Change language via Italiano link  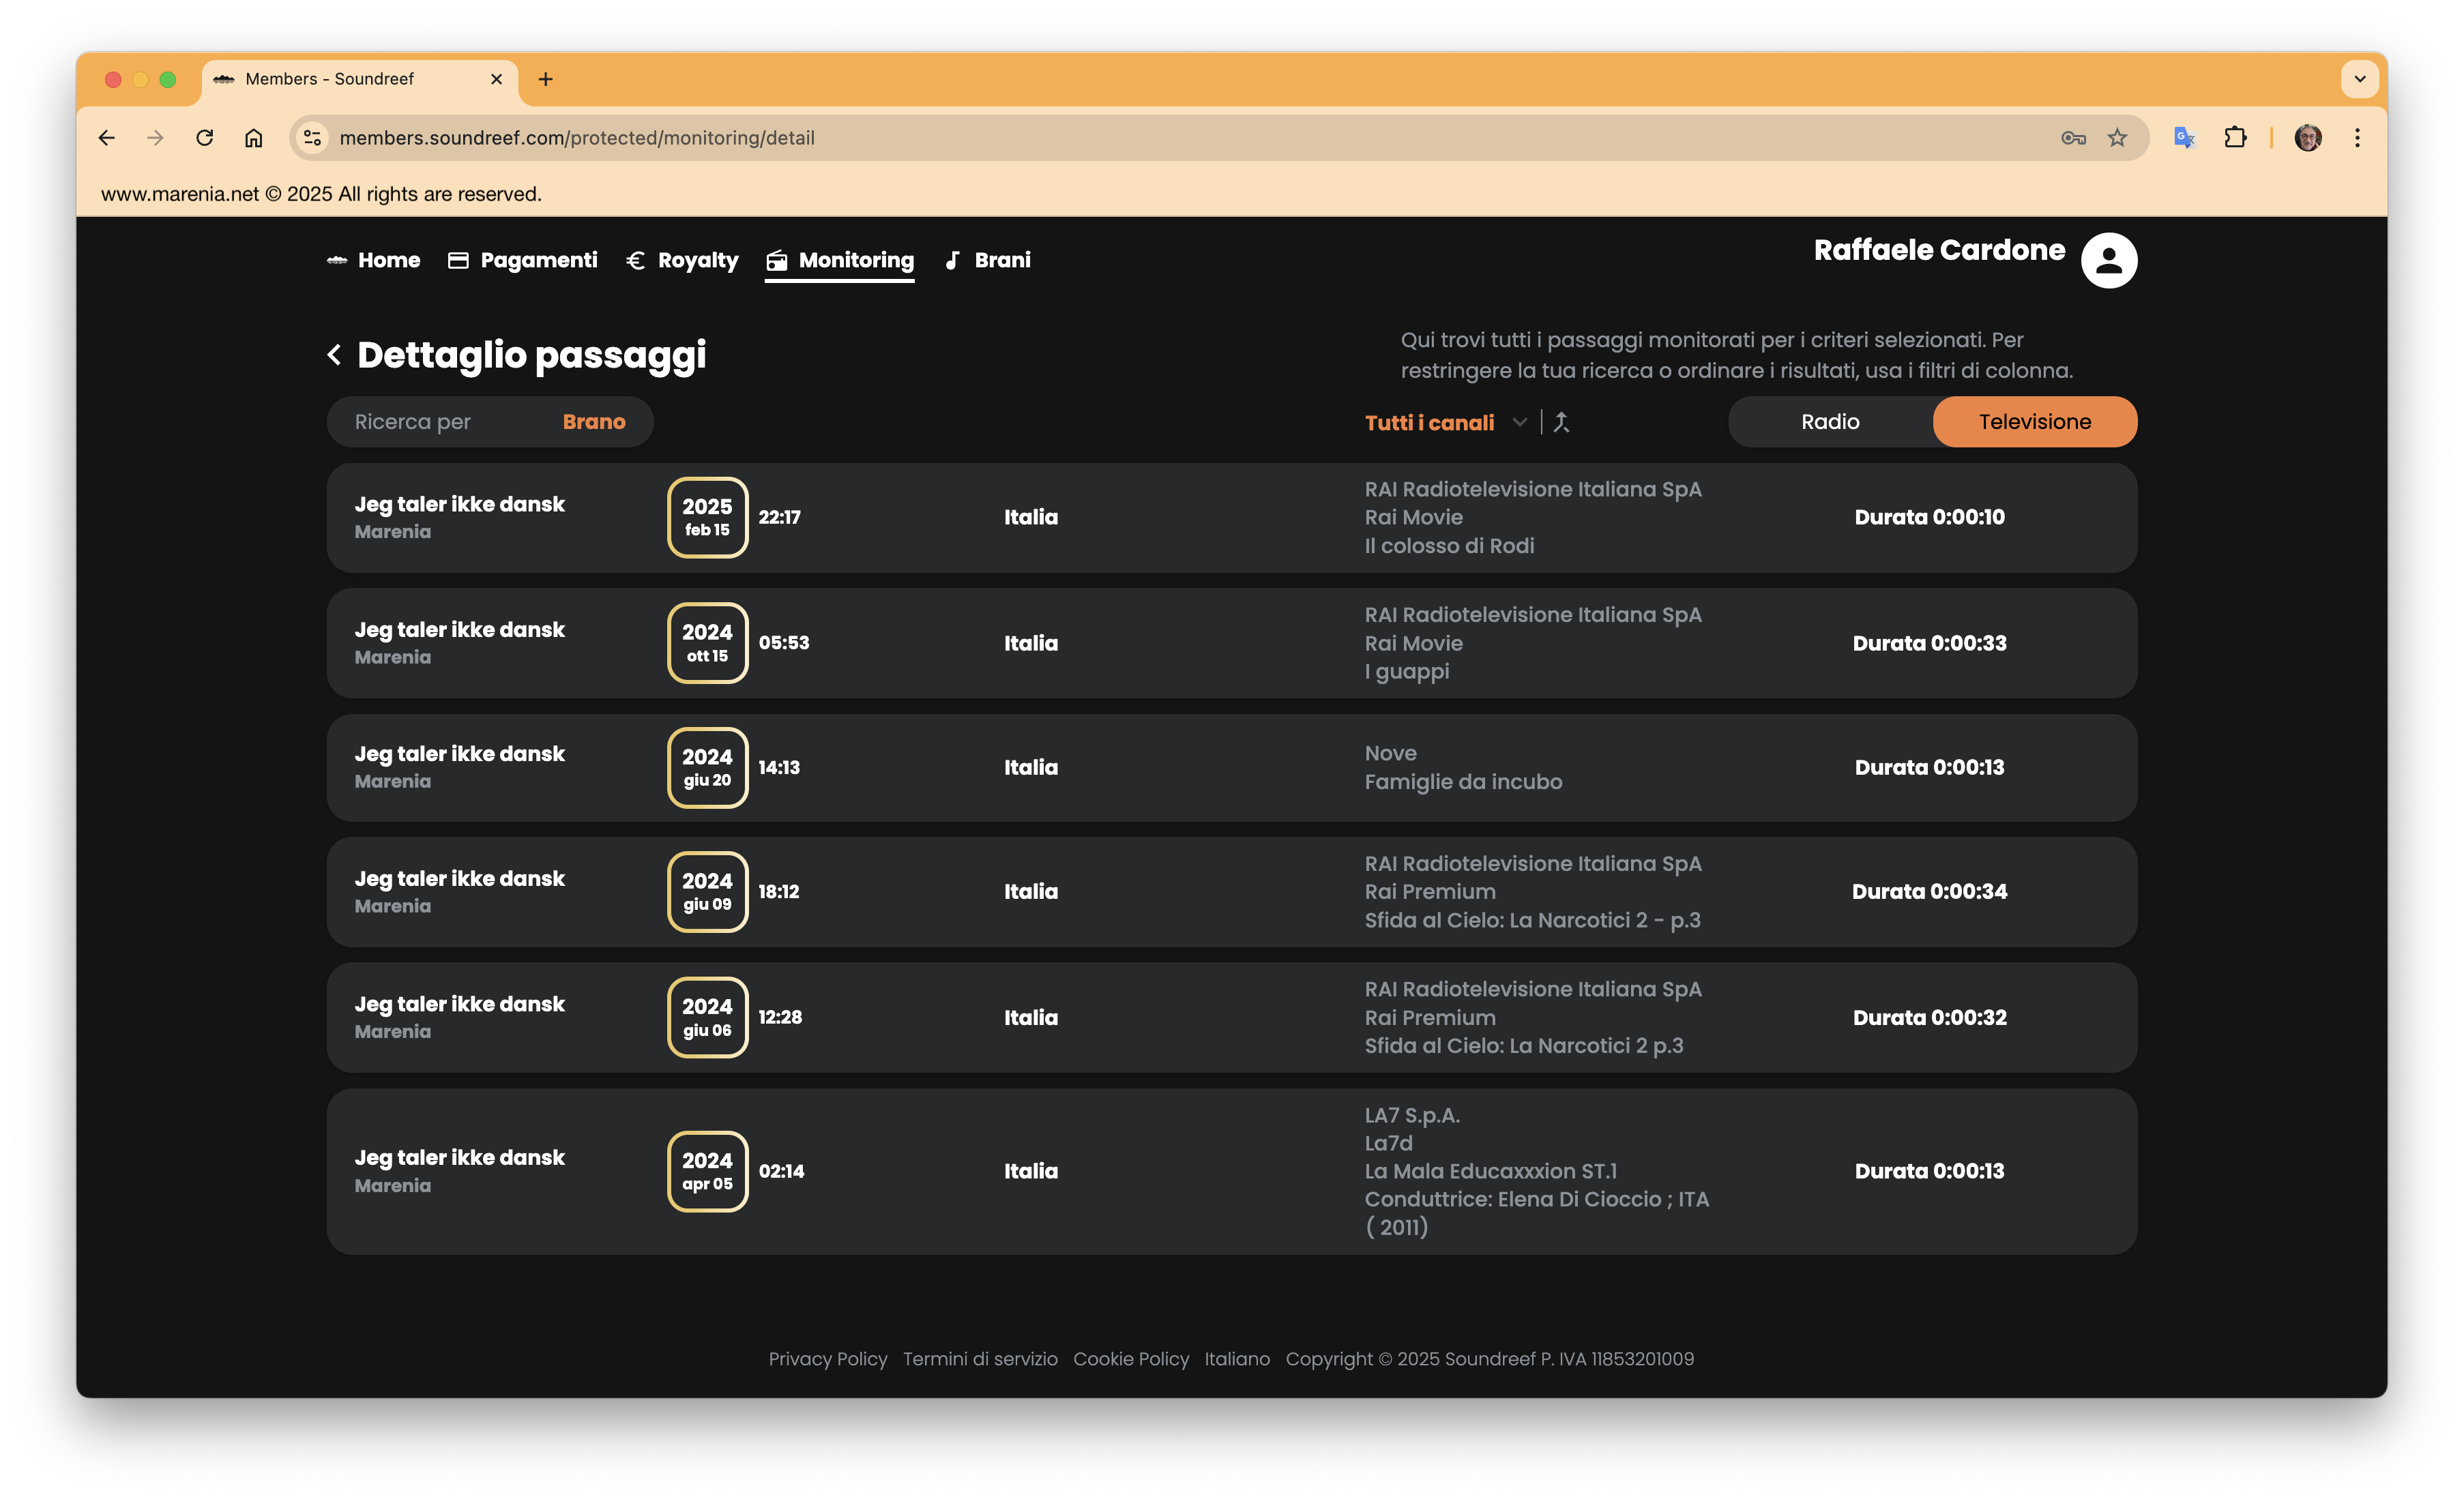pos(1237,1359)
